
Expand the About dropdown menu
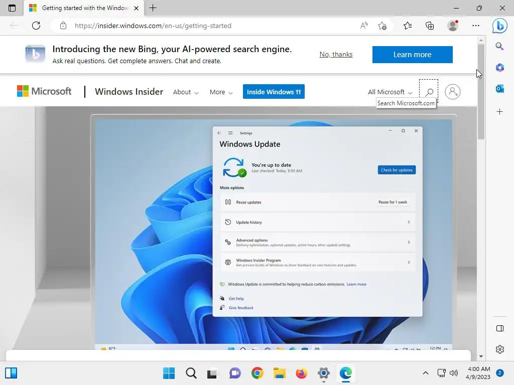[x=186, y=92]
